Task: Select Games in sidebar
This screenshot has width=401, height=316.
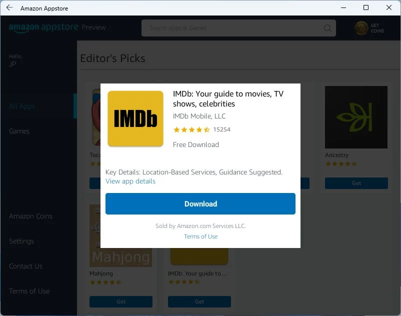Action: pos(19,131)
